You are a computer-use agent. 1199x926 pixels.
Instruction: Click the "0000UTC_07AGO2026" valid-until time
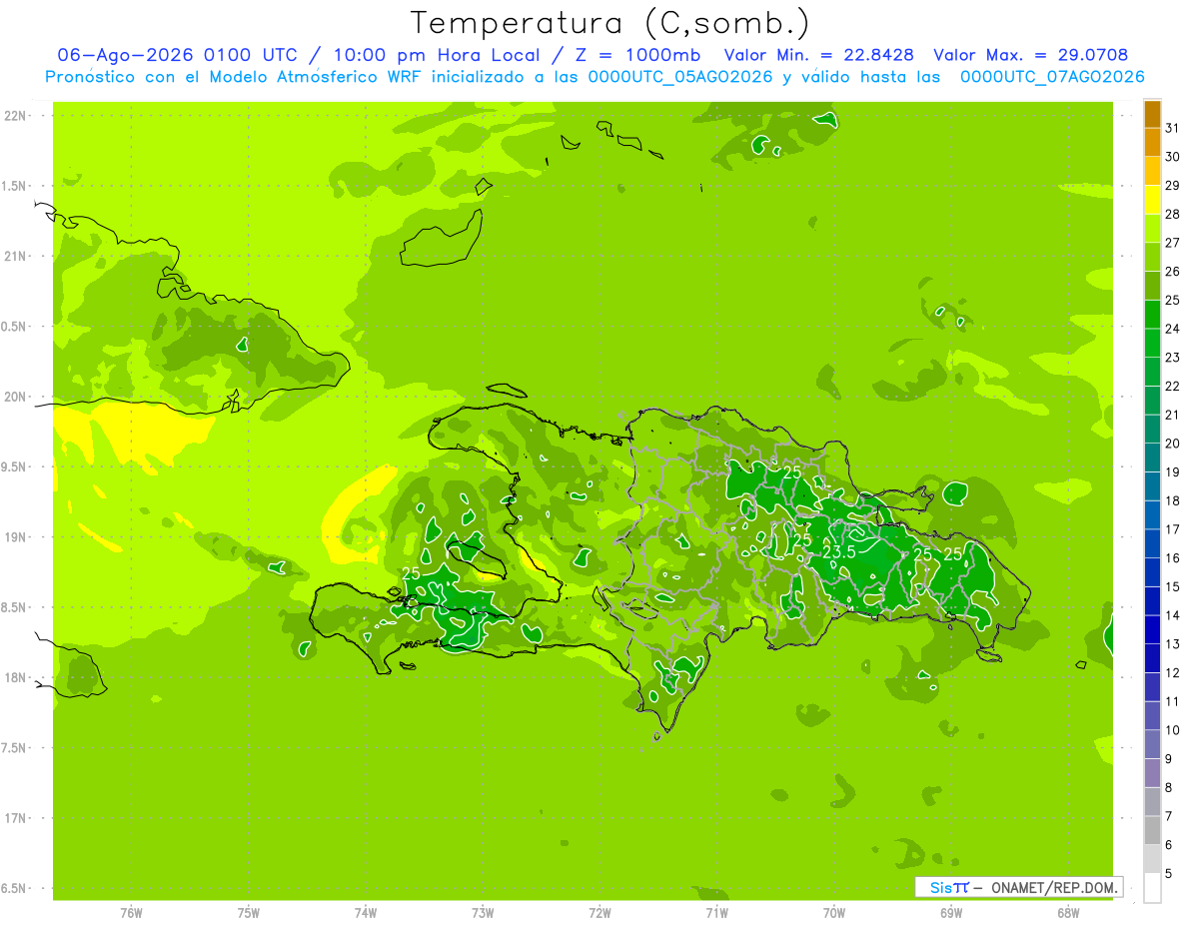pyautogui.click(x=1052, y=77)
